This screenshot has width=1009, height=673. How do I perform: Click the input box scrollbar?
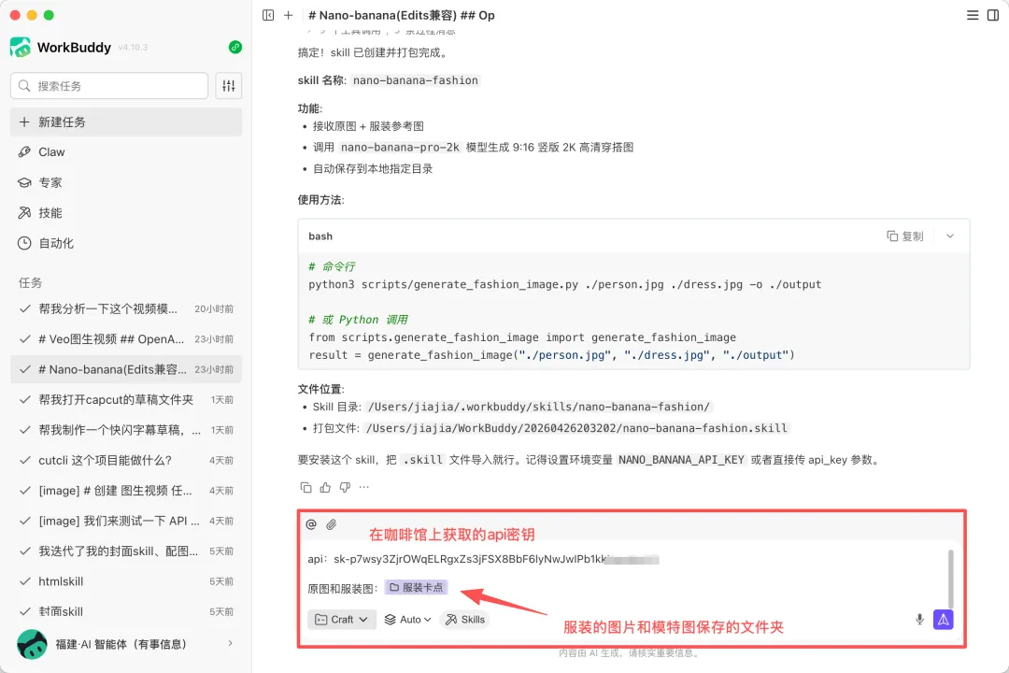tap(950, 579)
